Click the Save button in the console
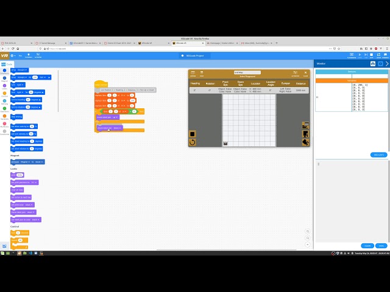 pyautogui.click(x=381, y=246)
